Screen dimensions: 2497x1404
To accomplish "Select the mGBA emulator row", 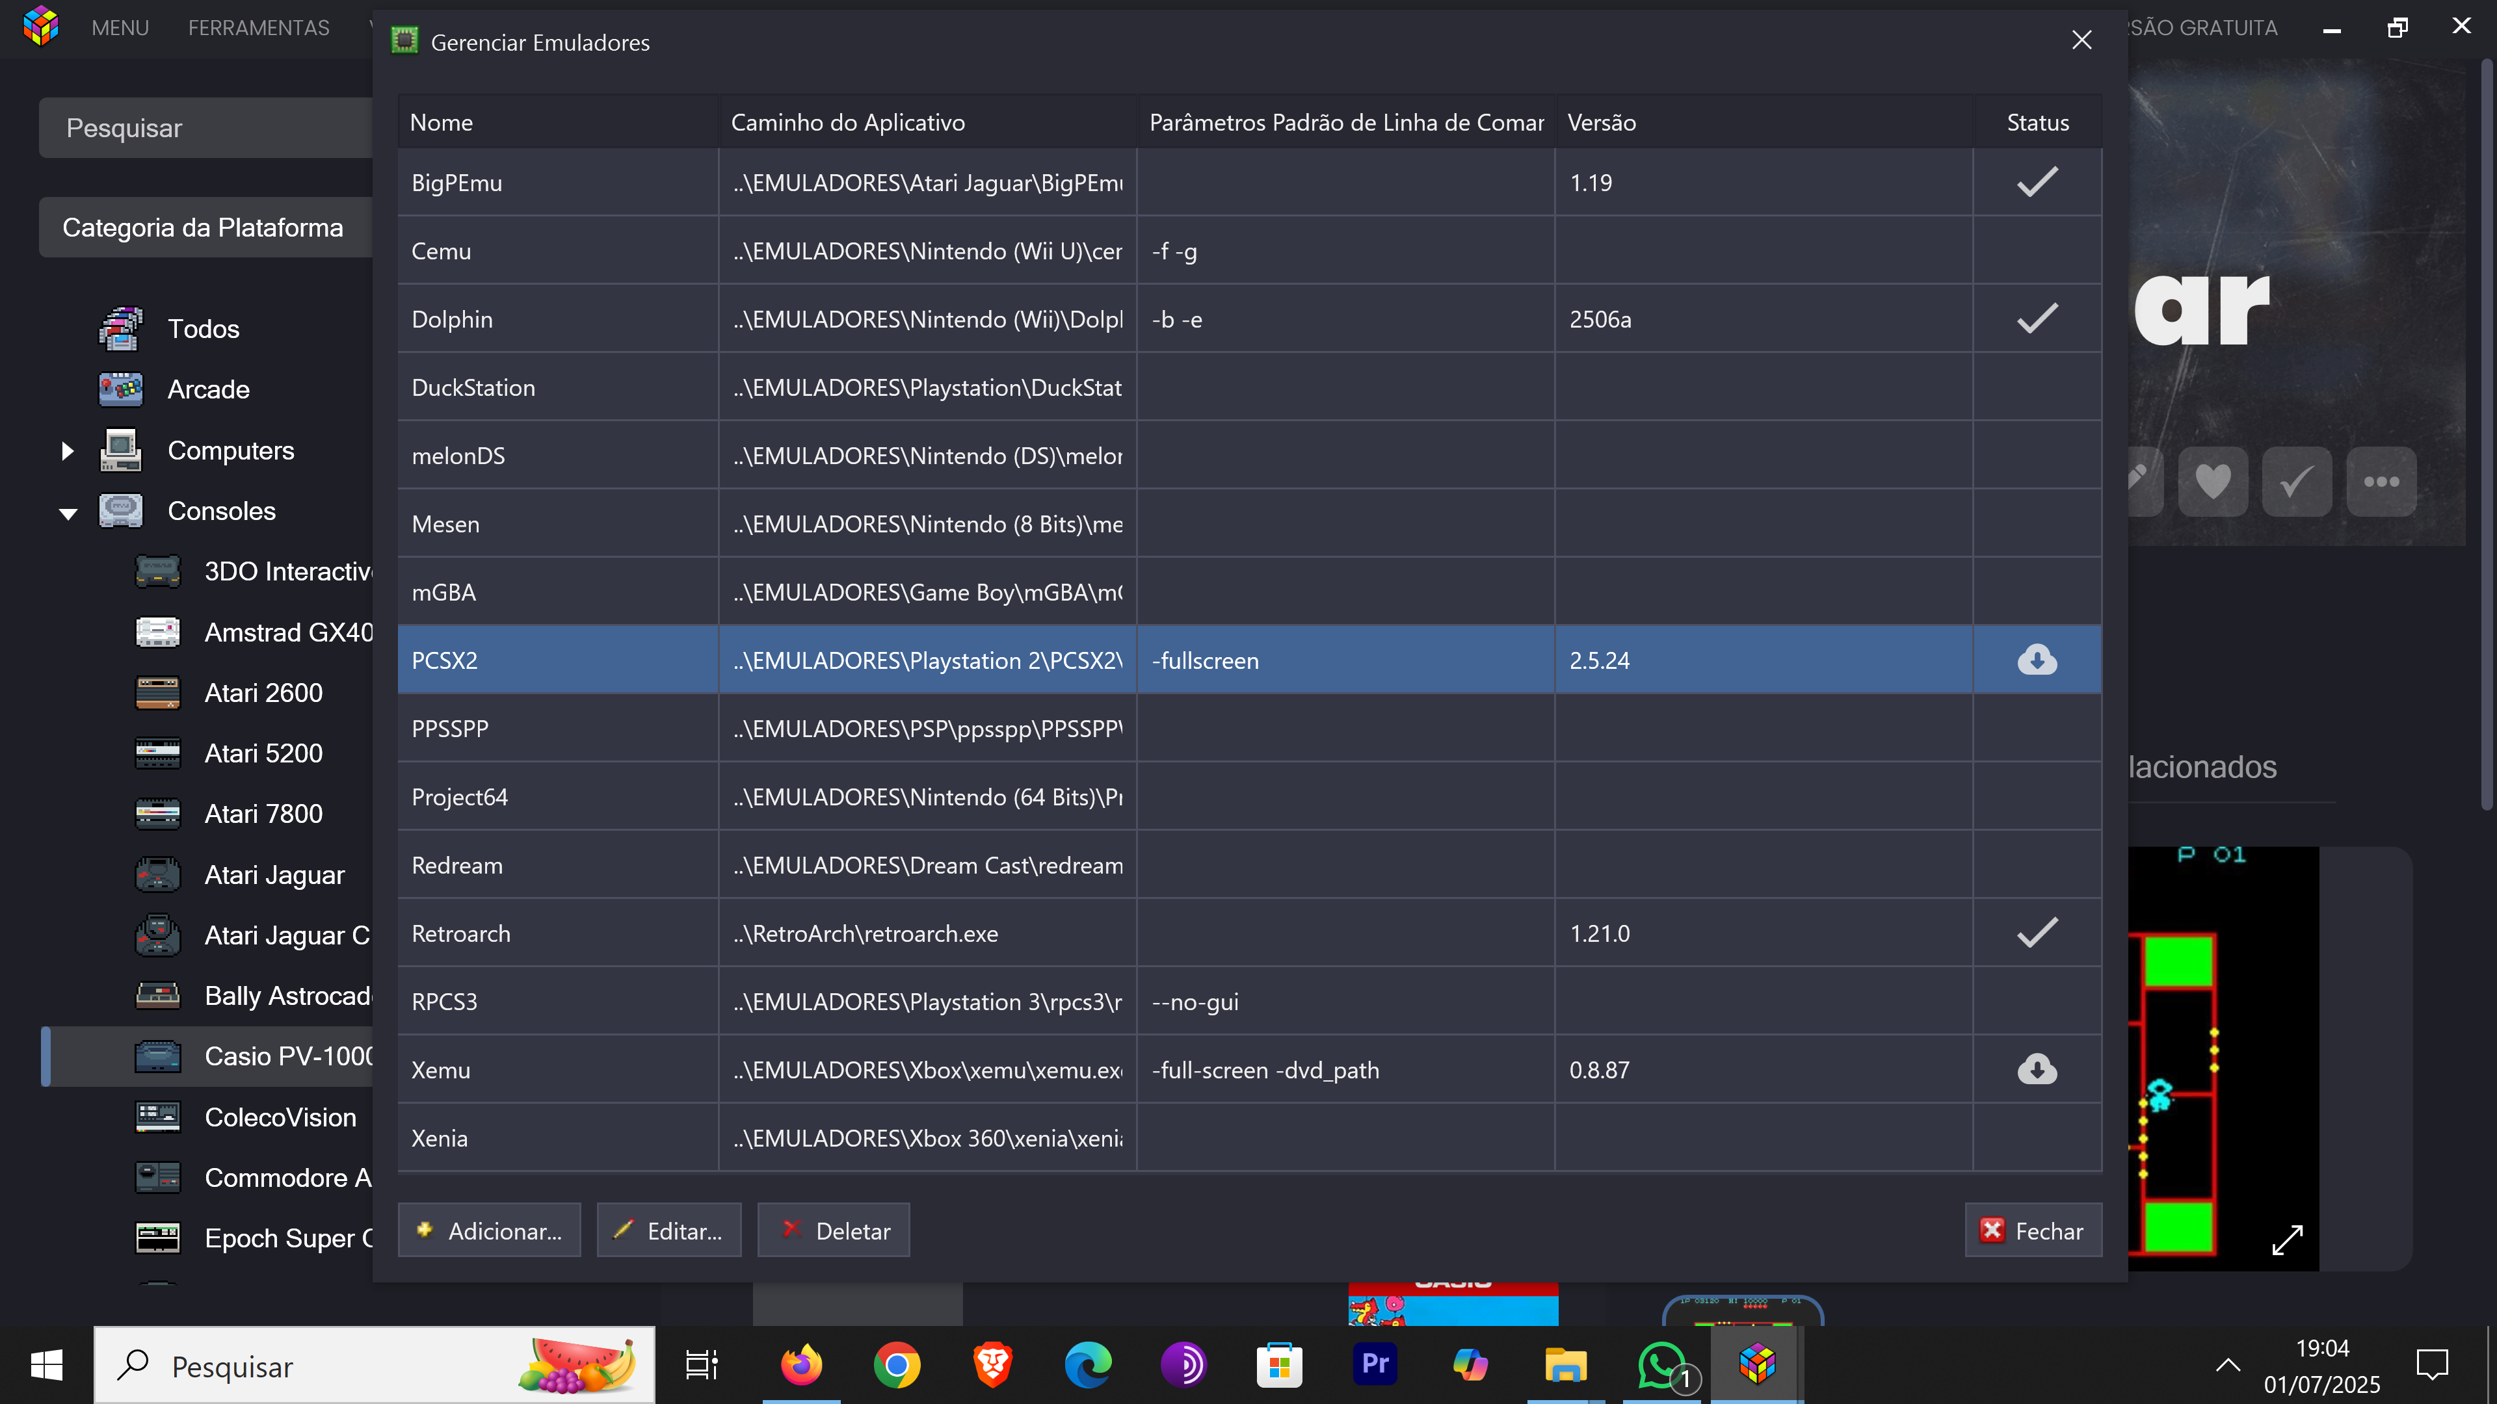I will coord(1249,592).
